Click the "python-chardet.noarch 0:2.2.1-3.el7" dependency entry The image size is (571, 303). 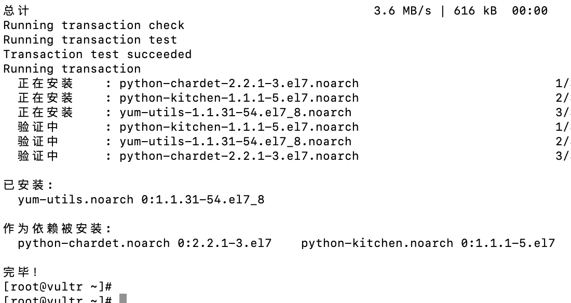coord(144,243)
